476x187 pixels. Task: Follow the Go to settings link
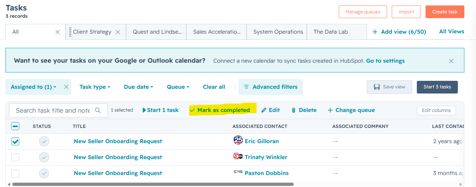pos(385,61)
